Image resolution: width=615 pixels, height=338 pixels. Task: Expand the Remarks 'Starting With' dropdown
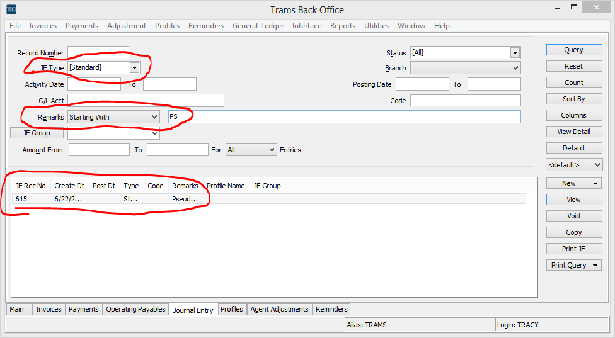click(154, 117)
